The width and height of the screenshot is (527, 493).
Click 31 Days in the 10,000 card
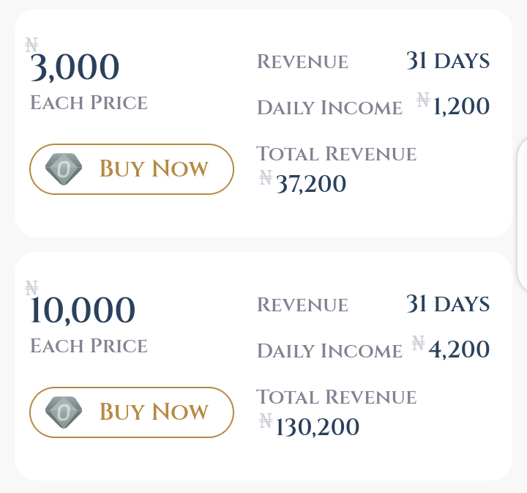tap(448, 304)
